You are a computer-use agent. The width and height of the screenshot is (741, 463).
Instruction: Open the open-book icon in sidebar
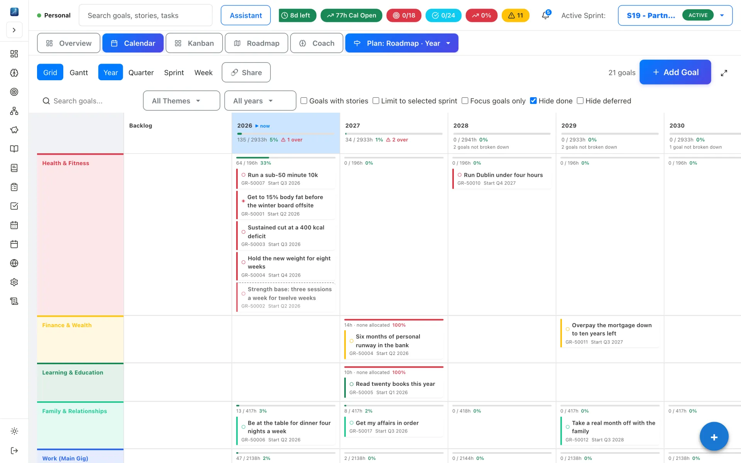[14, 149]
